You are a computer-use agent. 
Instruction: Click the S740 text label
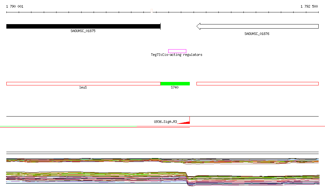coord(175,87)
